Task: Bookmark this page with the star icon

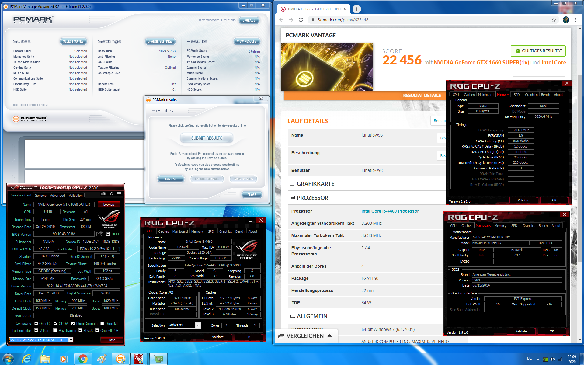Action: [x=554, y=20]
